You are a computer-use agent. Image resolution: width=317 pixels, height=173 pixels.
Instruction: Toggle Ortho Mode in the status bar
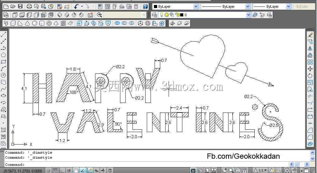(62, 171)
